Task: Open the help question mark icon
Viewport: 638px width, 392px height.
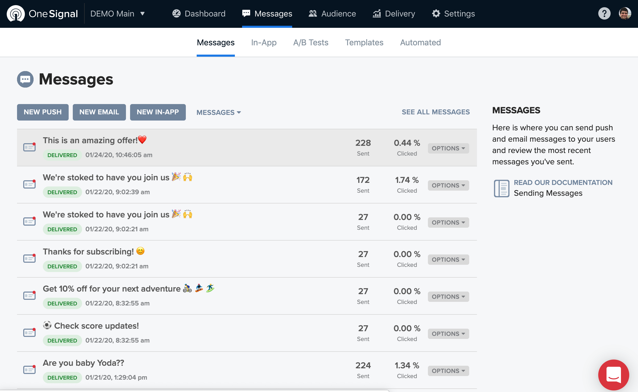Action: [604, 13]
